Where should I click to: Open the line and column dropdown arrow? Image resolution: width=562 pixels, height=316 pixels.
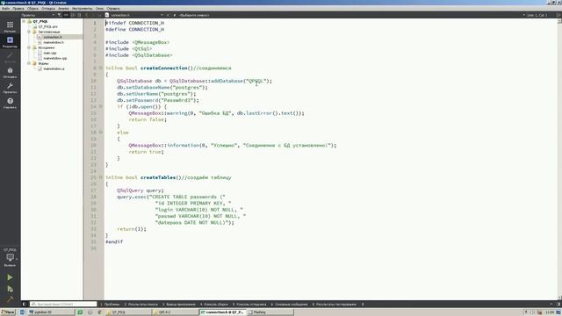click(523, 15)
